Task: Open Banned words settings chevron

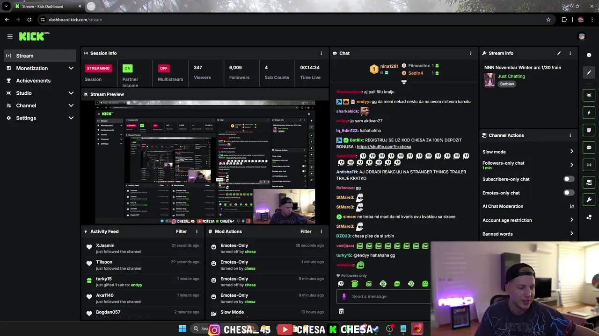Action: coord(571,234)
